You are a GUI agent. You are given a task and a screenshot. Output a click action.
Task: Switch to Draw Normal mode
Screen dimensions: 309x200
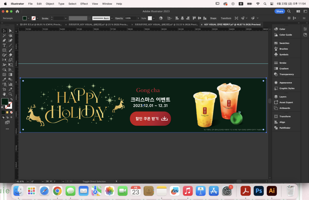[x=3, y=117]
